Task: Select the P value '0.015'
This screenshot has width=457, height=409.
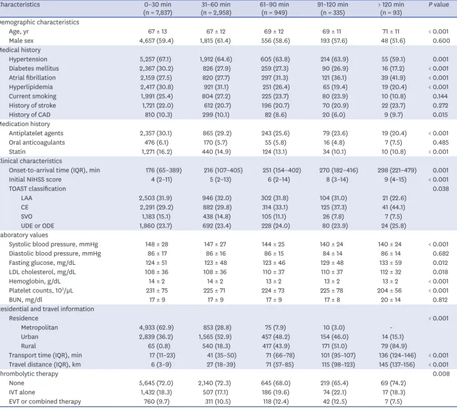Action: point(440,115)
